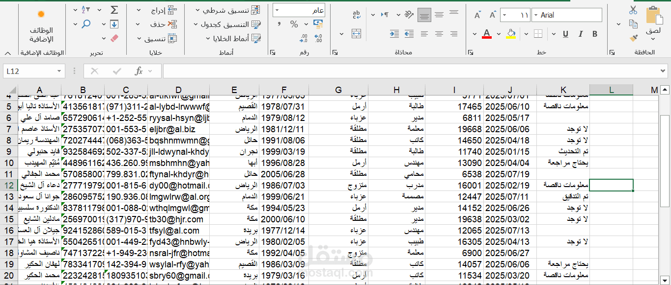
Task: Click the Sort & Filter icon
Action: point(86,9)
